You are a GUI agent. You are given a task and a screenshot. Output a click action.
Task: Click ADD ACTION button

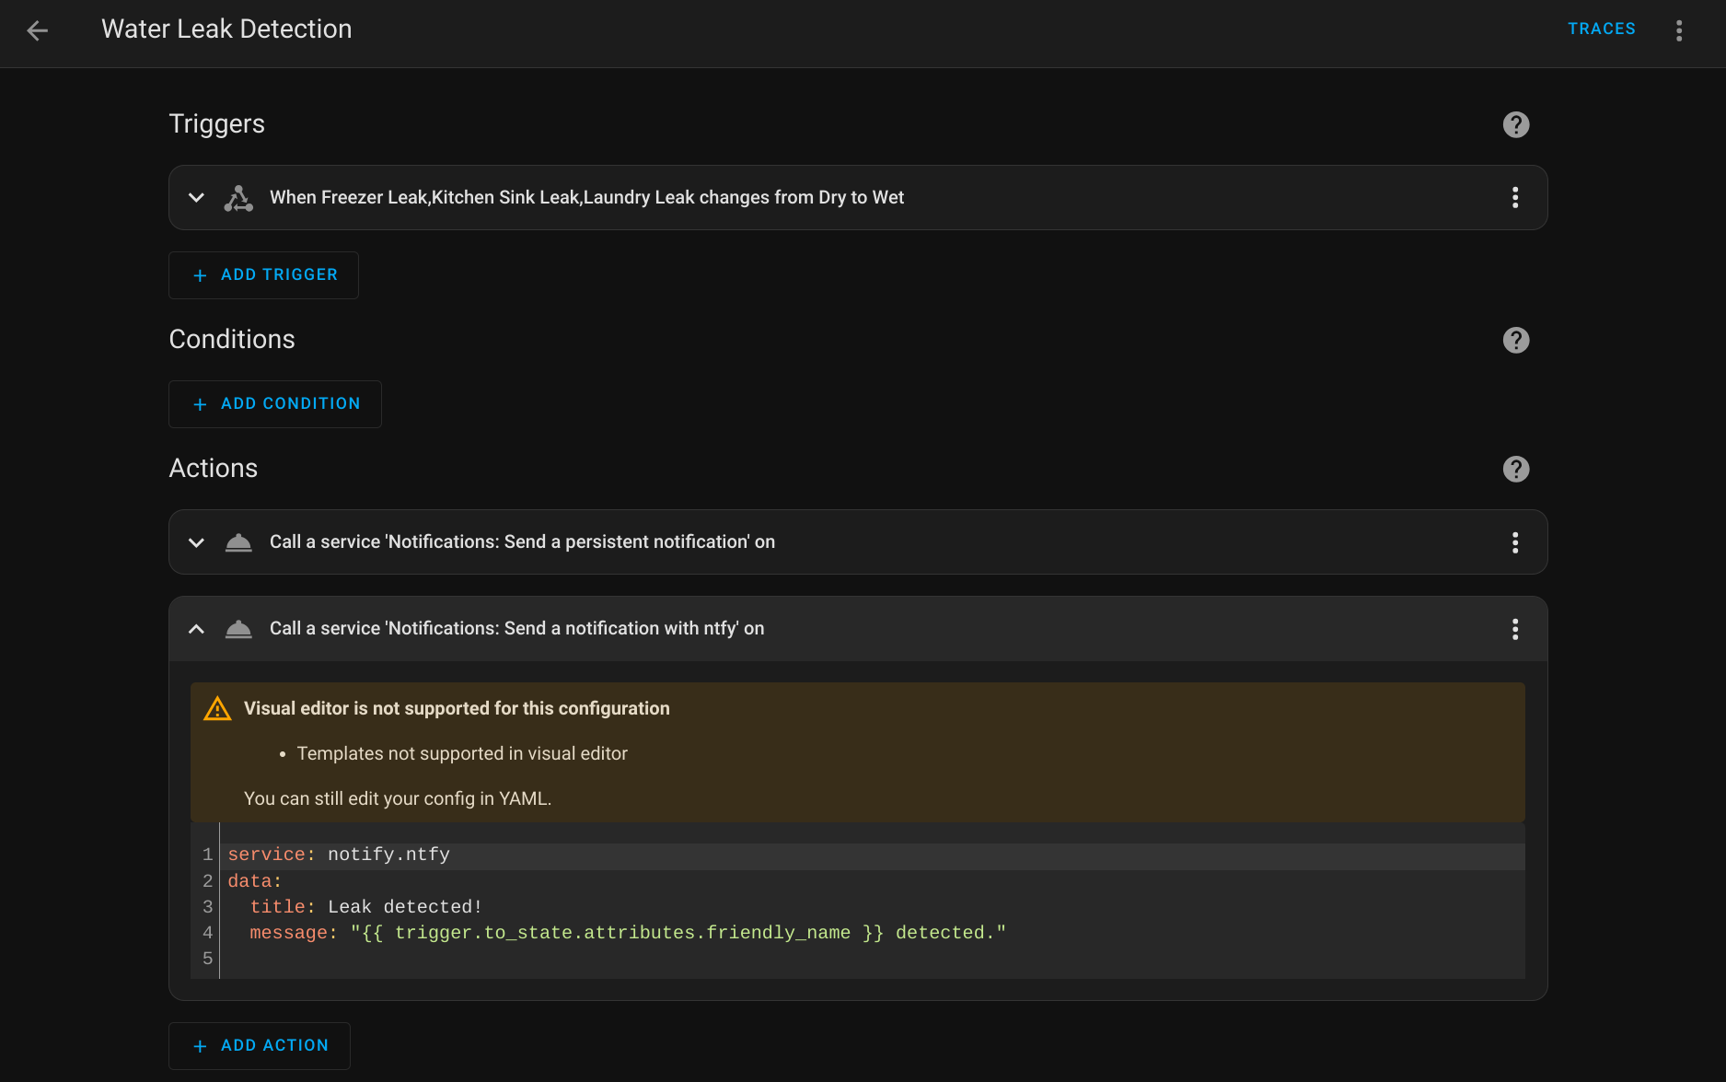[260, 1046]
